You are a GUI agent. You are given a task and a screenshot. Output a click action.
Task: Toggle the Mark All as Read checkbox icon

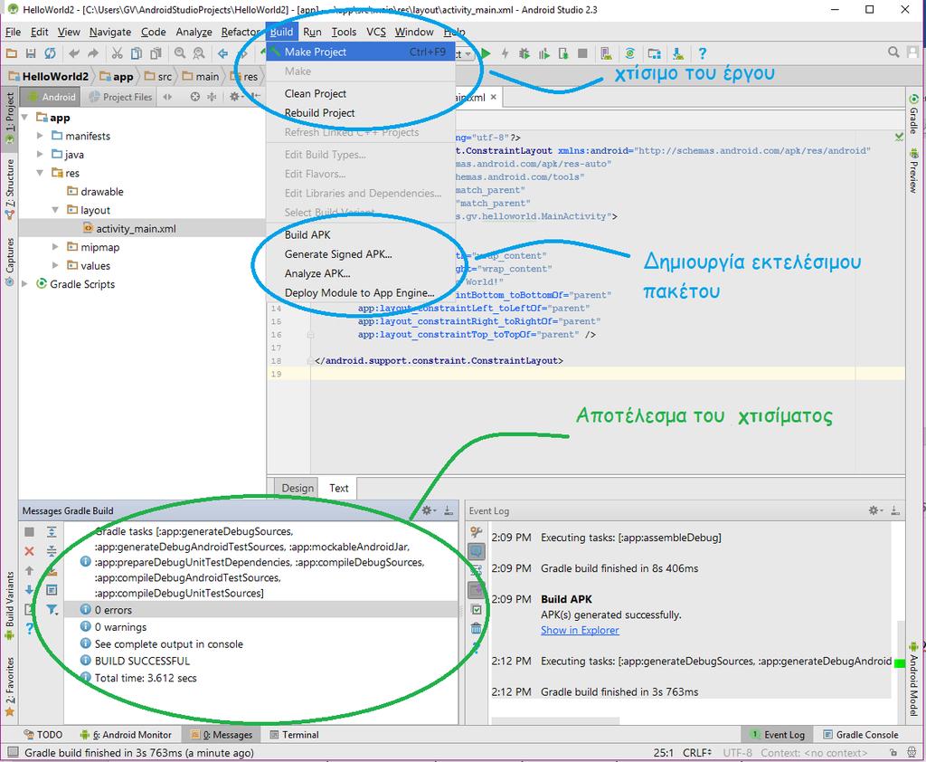tap(477, 609)
